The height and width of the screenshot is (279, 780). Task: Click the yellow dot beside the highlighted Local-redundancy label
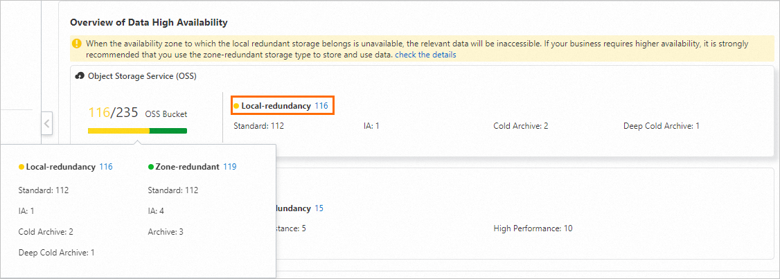[x=236, y=106]
